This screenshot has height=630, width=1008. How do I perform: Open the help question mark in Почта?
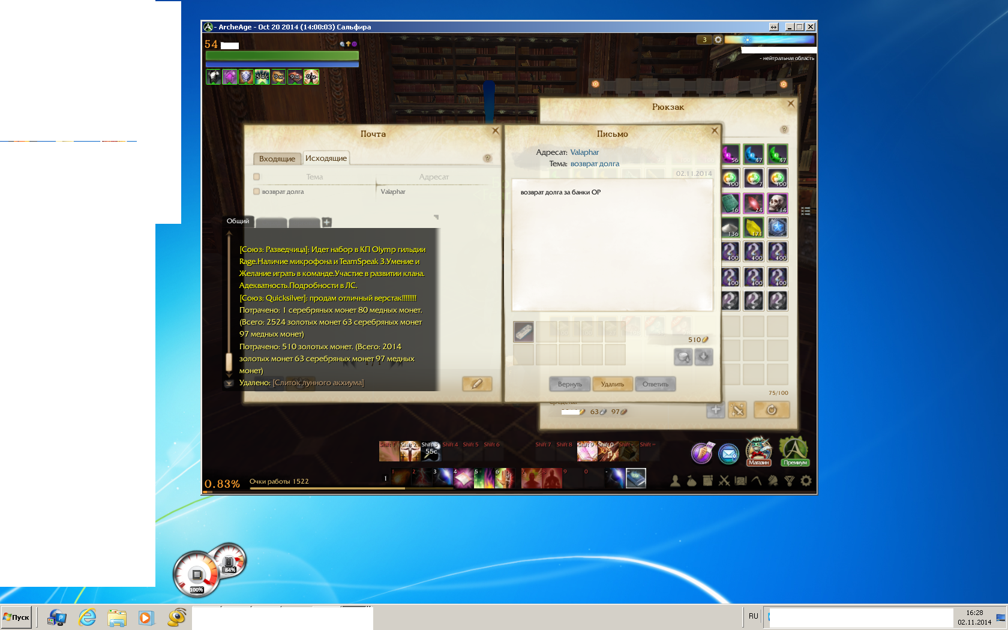pyautogui.click(x=488, y=158)
